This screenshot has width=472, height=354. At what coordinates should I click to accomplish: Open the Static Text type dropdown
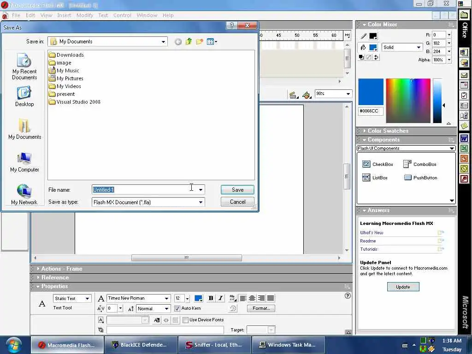pyautogui.click(x=87, y=299)
